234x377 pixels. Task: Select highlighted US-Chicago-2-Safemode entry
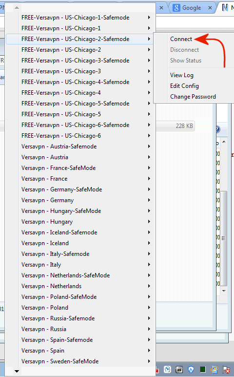[79, 39]
